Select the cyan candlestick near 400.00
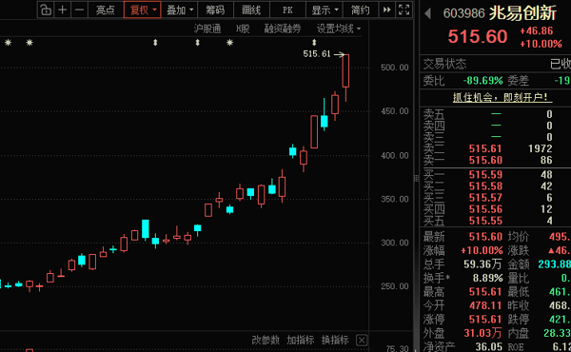The width and height of the screenshot is (571, 352). coord(293,151)
